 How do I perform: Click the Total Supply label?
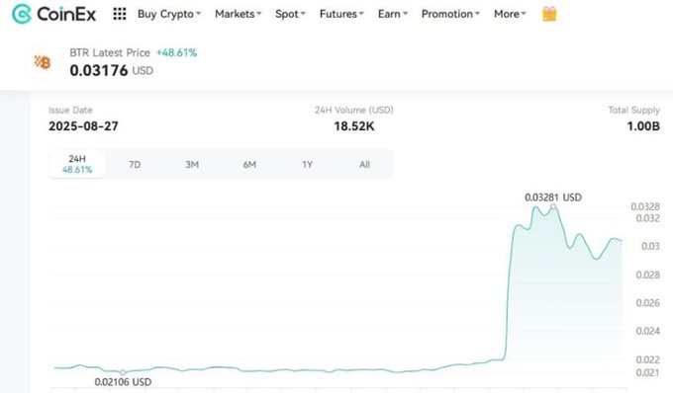(x=634, y=110)
